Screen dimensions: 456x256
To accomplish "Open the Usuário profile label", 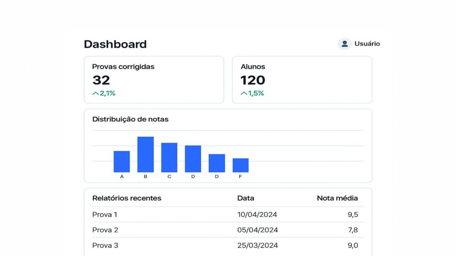I will pyautogui.click(x=367, y=44).
